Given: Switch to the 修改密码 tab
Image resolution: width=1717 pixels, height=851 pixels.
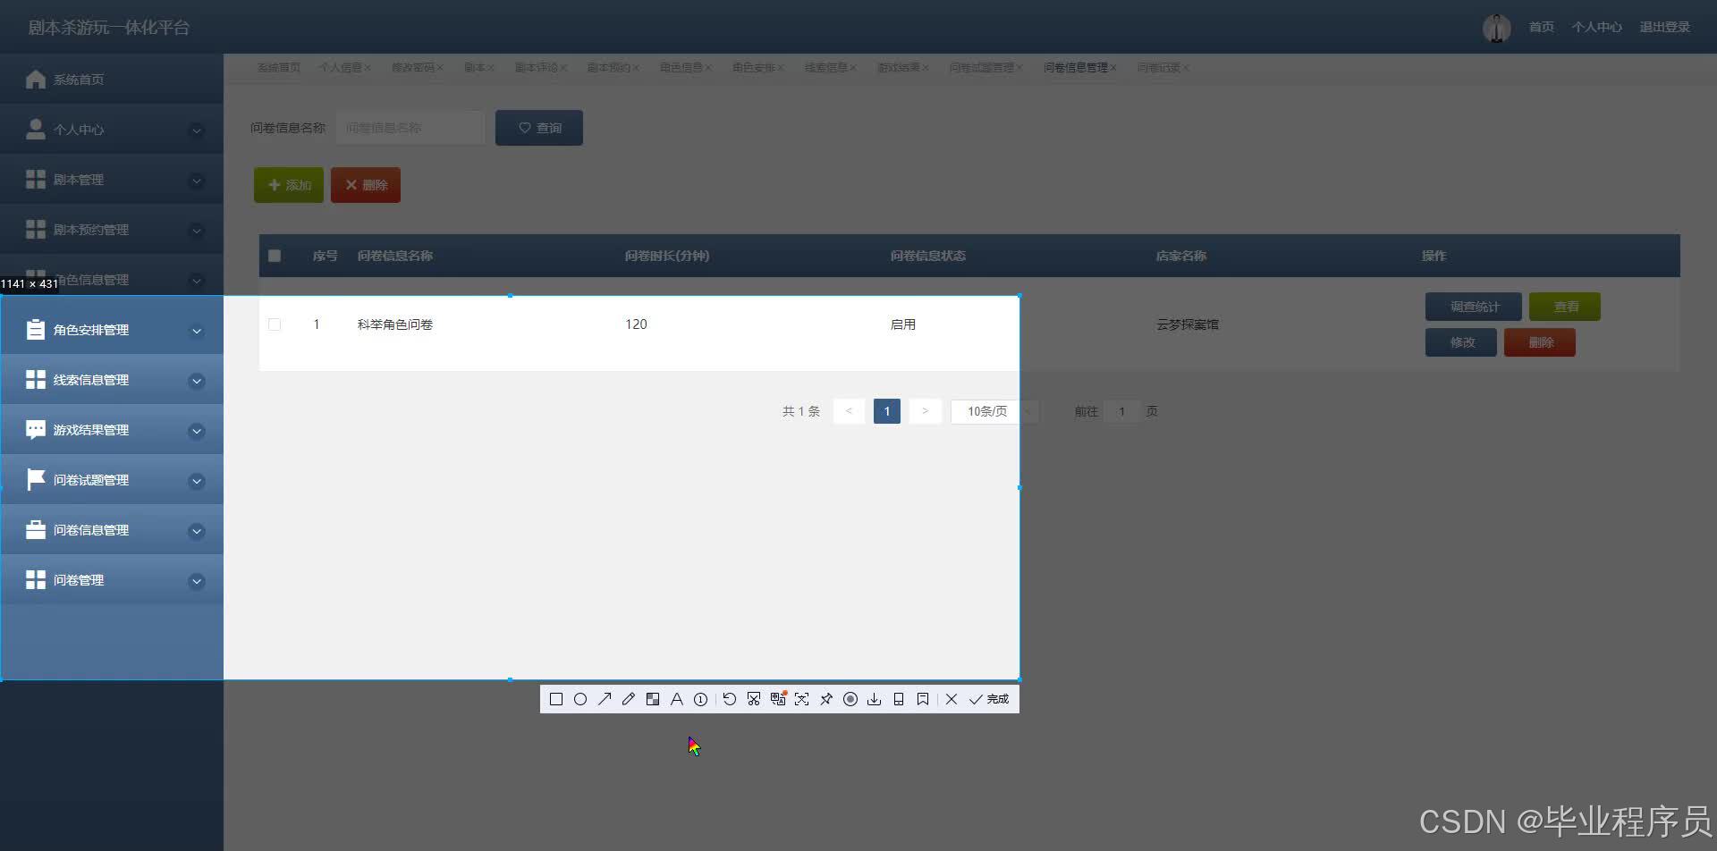Looking at the screenshot, I should pos(413,68).
